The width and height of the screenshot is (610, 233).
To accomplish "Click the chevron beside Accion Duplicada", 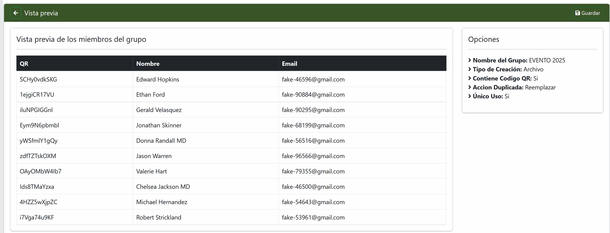I will tap(470, 87).
